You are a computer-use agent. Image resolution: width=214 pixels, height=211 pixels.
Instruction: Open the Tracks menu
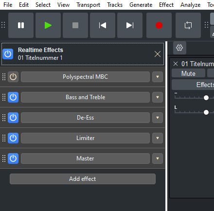(x=115, y=5)
